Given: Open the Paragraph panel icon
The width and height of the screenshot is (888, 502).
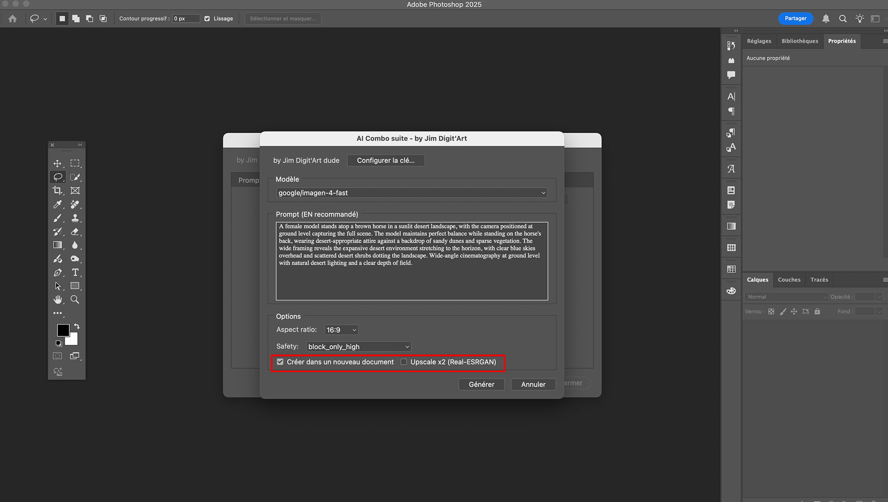Looking at the screenshot, I should 731,111.
